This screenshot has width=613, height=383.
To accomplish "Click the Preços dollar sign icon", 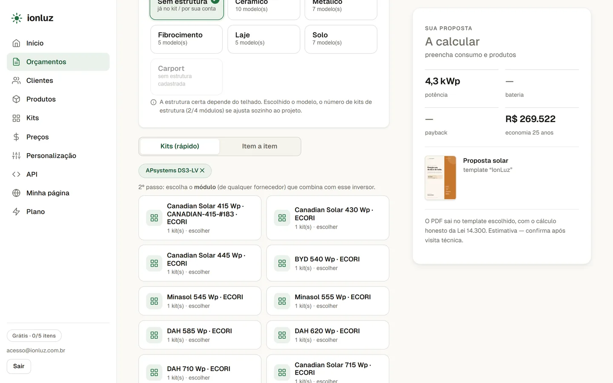I will [16, 137].
